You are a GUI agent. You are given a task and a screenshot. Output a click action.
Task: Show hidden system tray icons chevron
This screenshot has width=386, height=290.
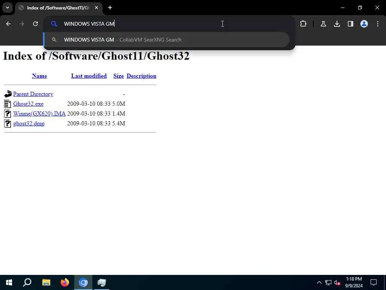(x=319, y=282)
